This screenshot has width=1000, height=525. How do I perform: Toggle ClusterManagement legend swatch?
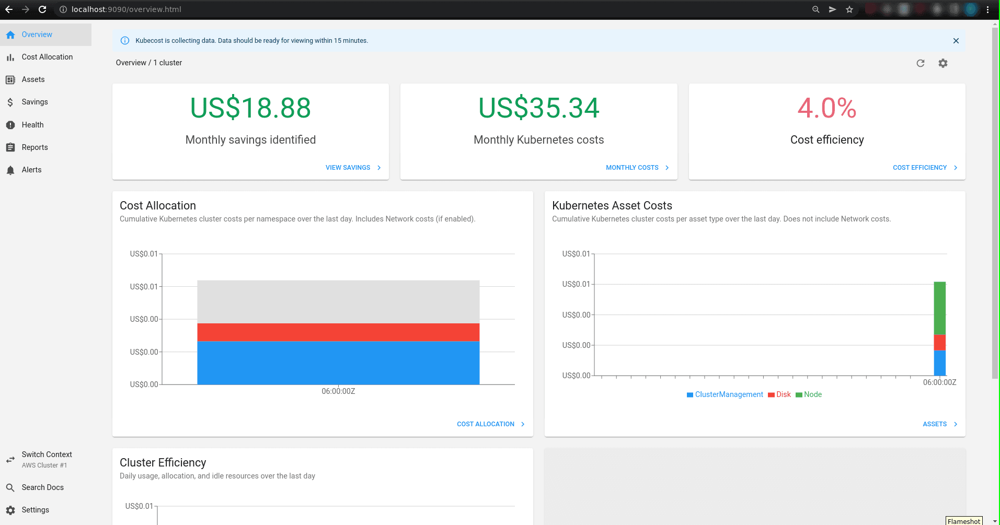[x=690, y=395]
